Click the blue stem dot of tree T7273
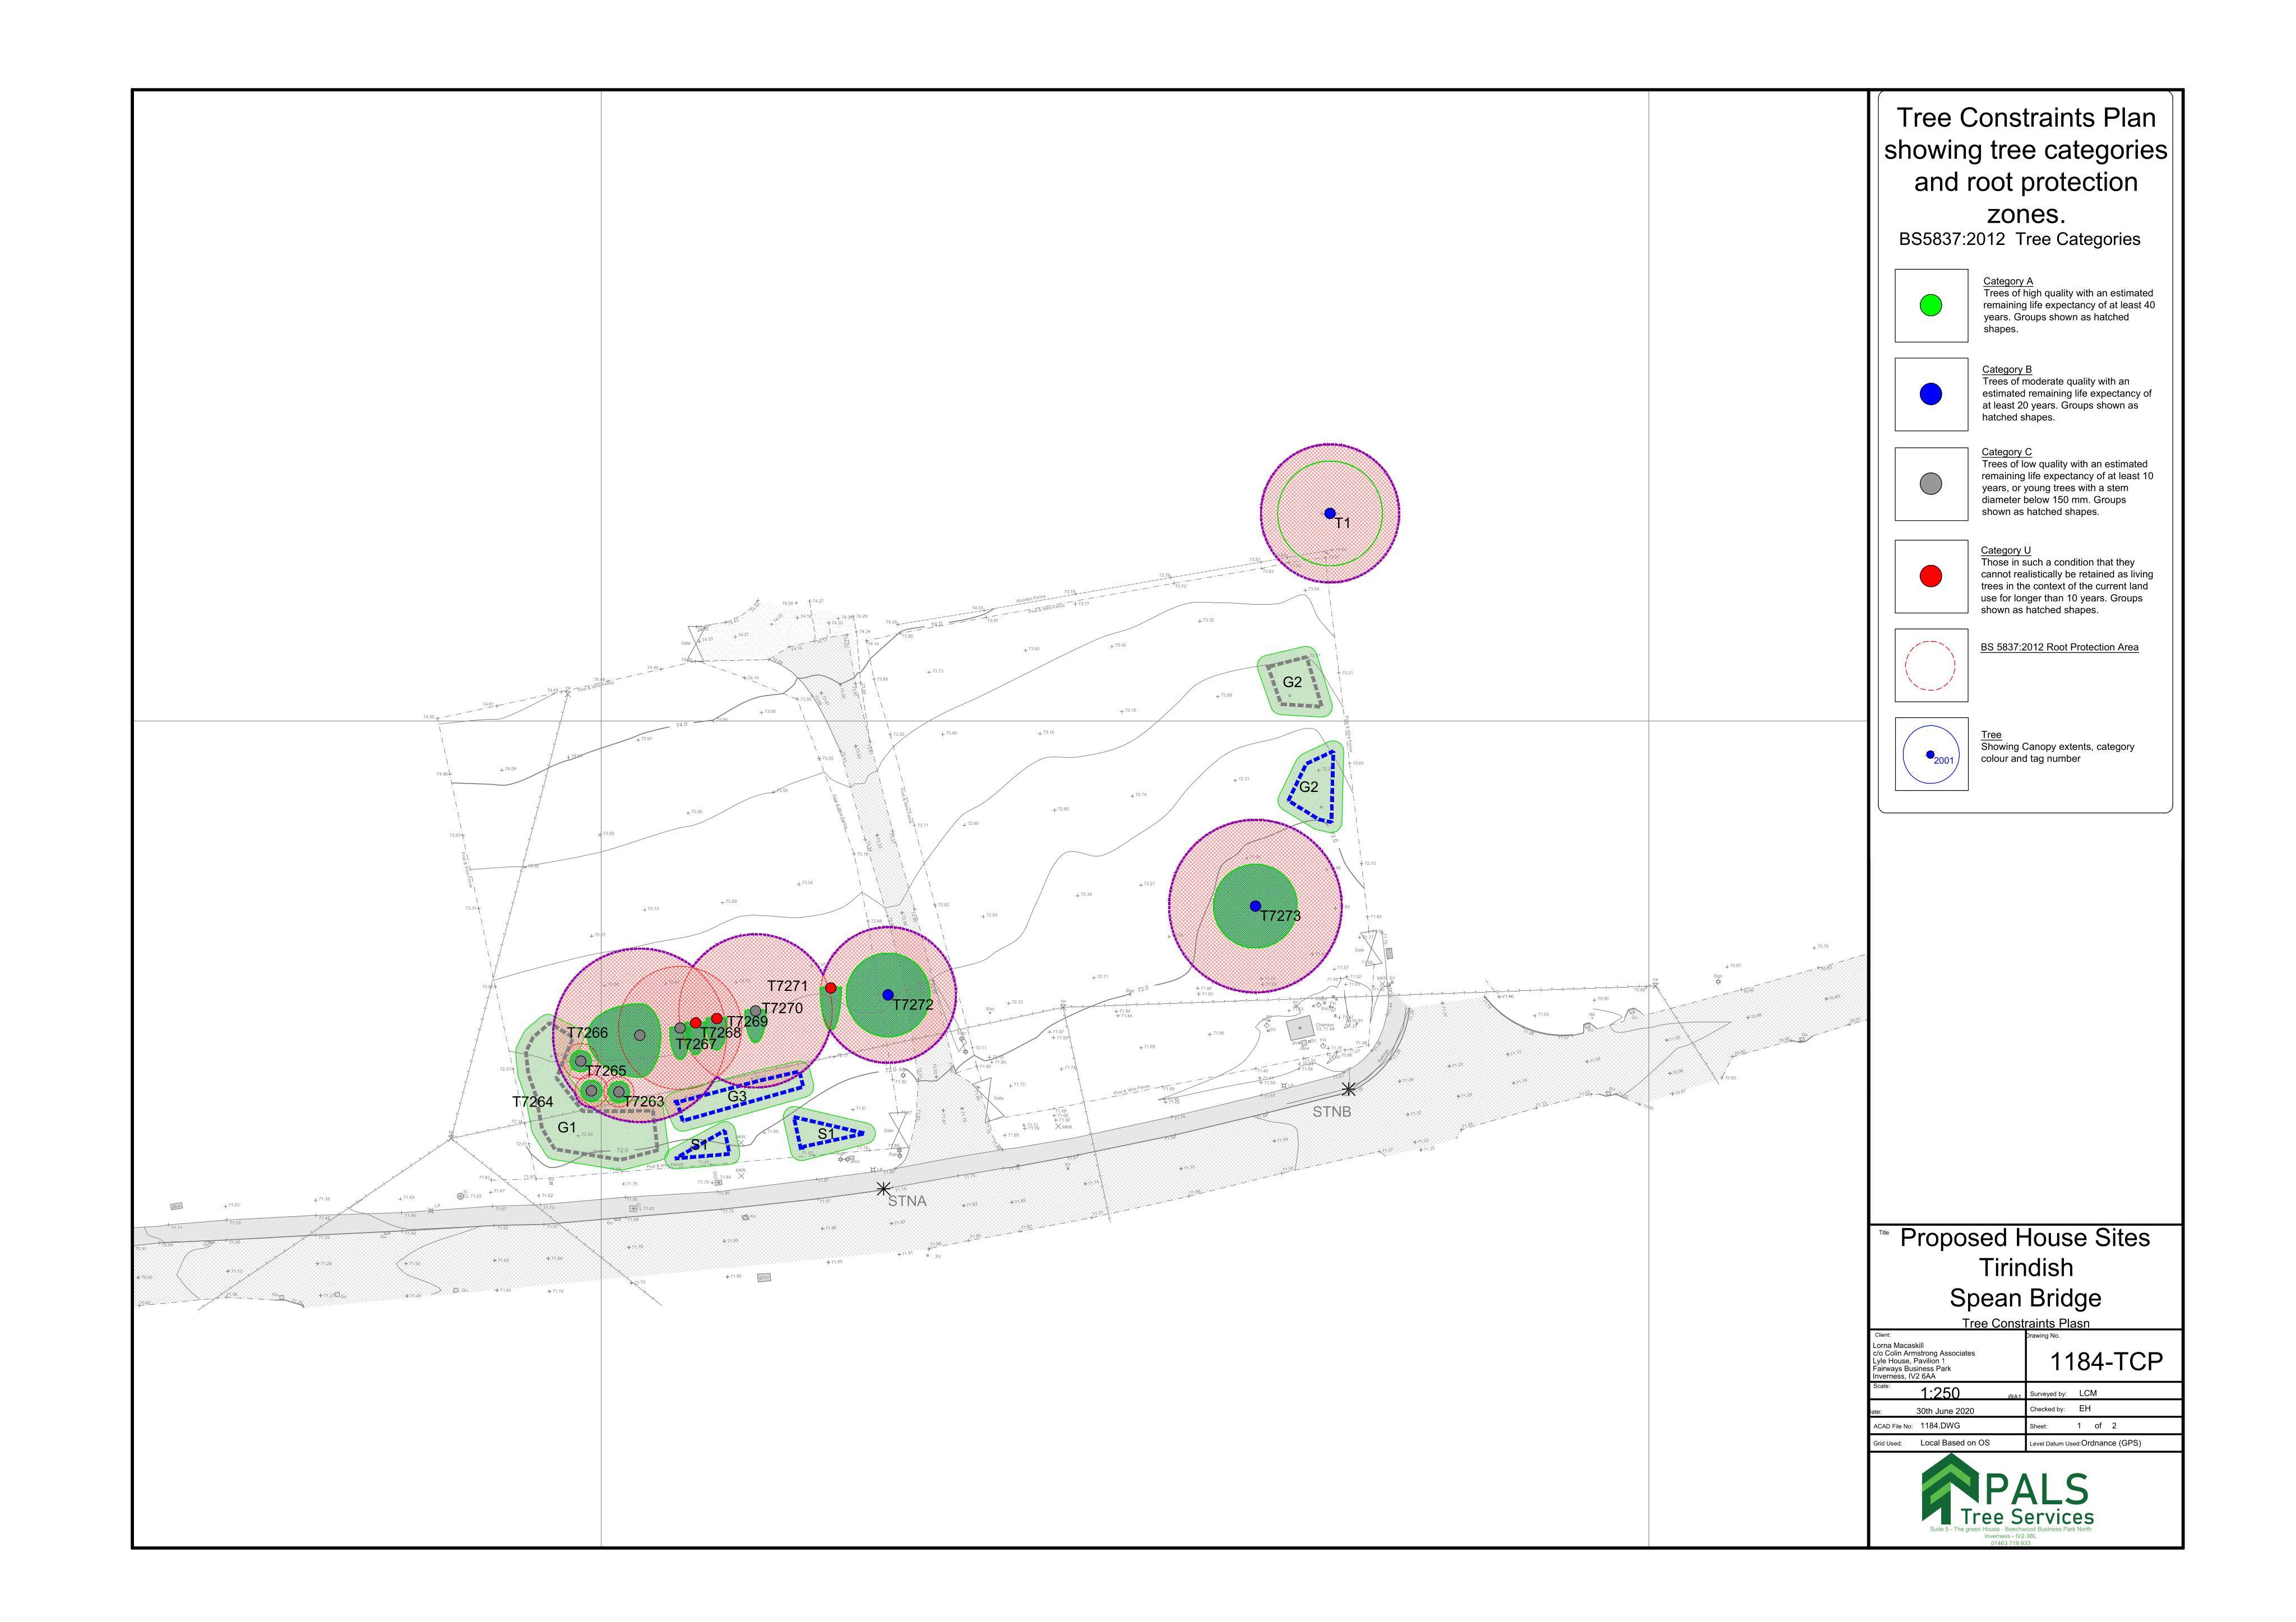This screenshot has width=2296, height=1622. click(x=1255, y=906)
